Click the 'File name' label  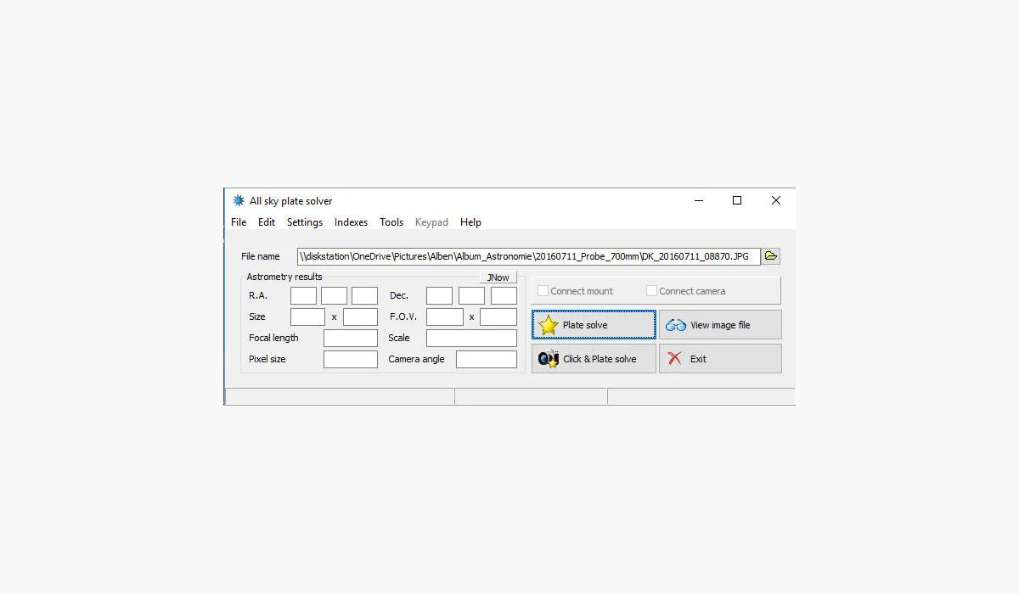[x=261, y=256]
